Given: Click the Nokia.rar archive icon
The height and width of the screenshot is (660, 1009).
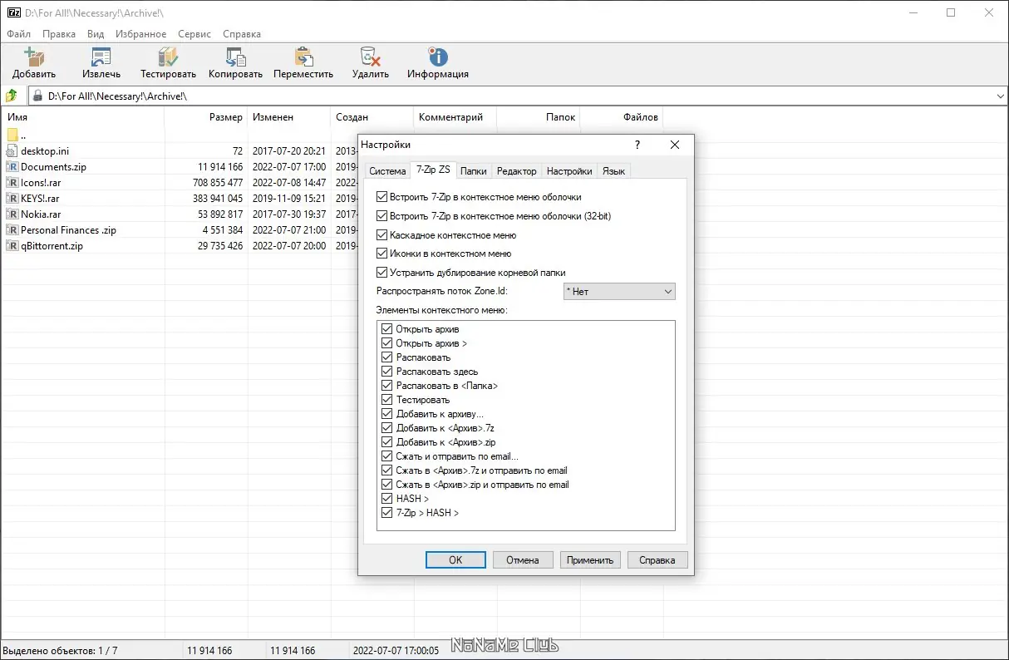Looking at the screenshot, I should (x=12, y=214).
